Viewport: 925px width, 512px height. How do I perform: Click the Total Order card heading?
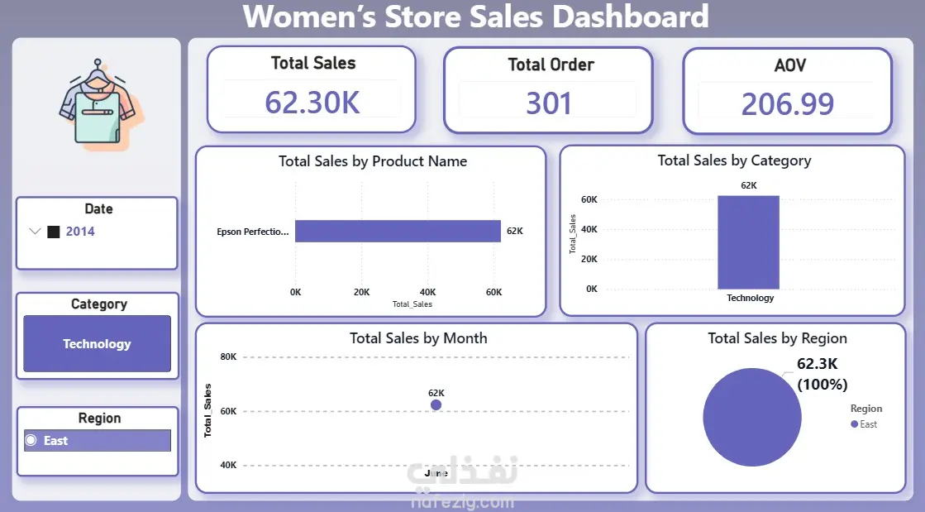pyautogui.click(x=551, y=65)
